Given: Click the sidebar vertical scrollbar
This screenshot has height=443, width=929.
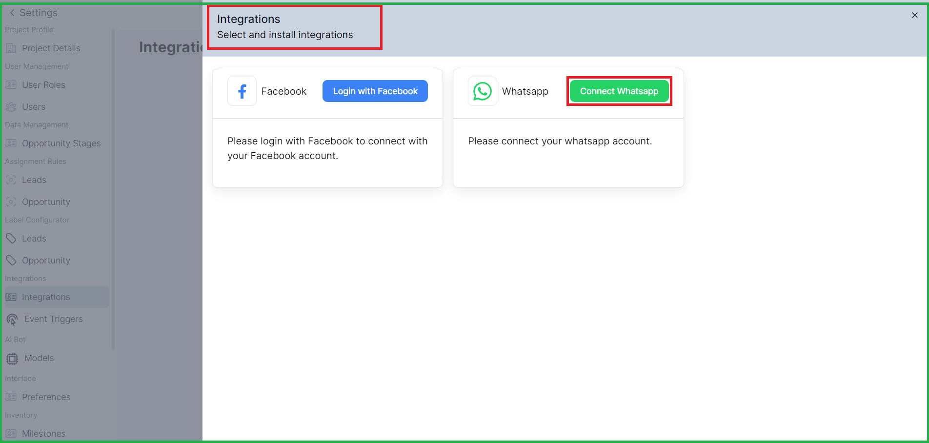Looking at the screenshot, I should point(113,189).
